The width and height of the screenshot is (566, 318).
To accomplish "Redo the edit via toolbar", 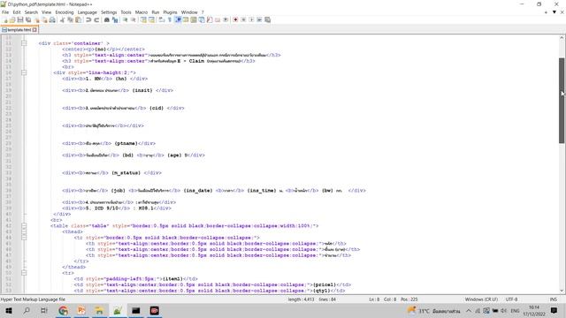I will (x=96, y=19).
